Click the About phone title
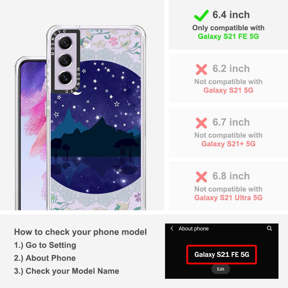Screen dimensions: 288x288 pos(194,228)
